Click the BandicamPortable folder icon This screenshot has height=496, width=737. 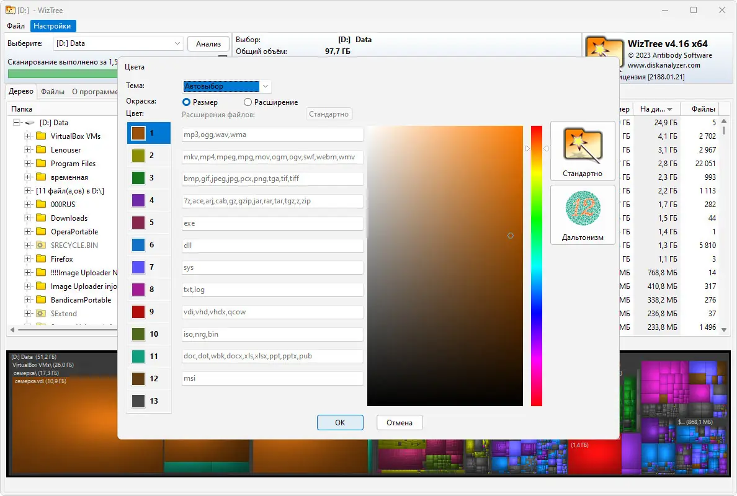coord(41,299)
